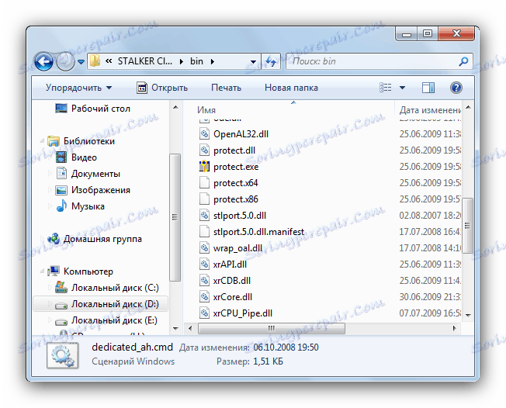Click the xrCore.dll file name

point(233,297)
